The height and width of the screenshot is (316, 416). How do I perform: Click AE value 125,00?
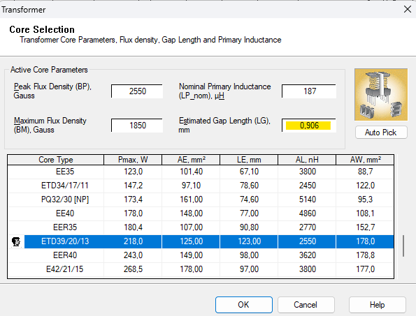192,241
